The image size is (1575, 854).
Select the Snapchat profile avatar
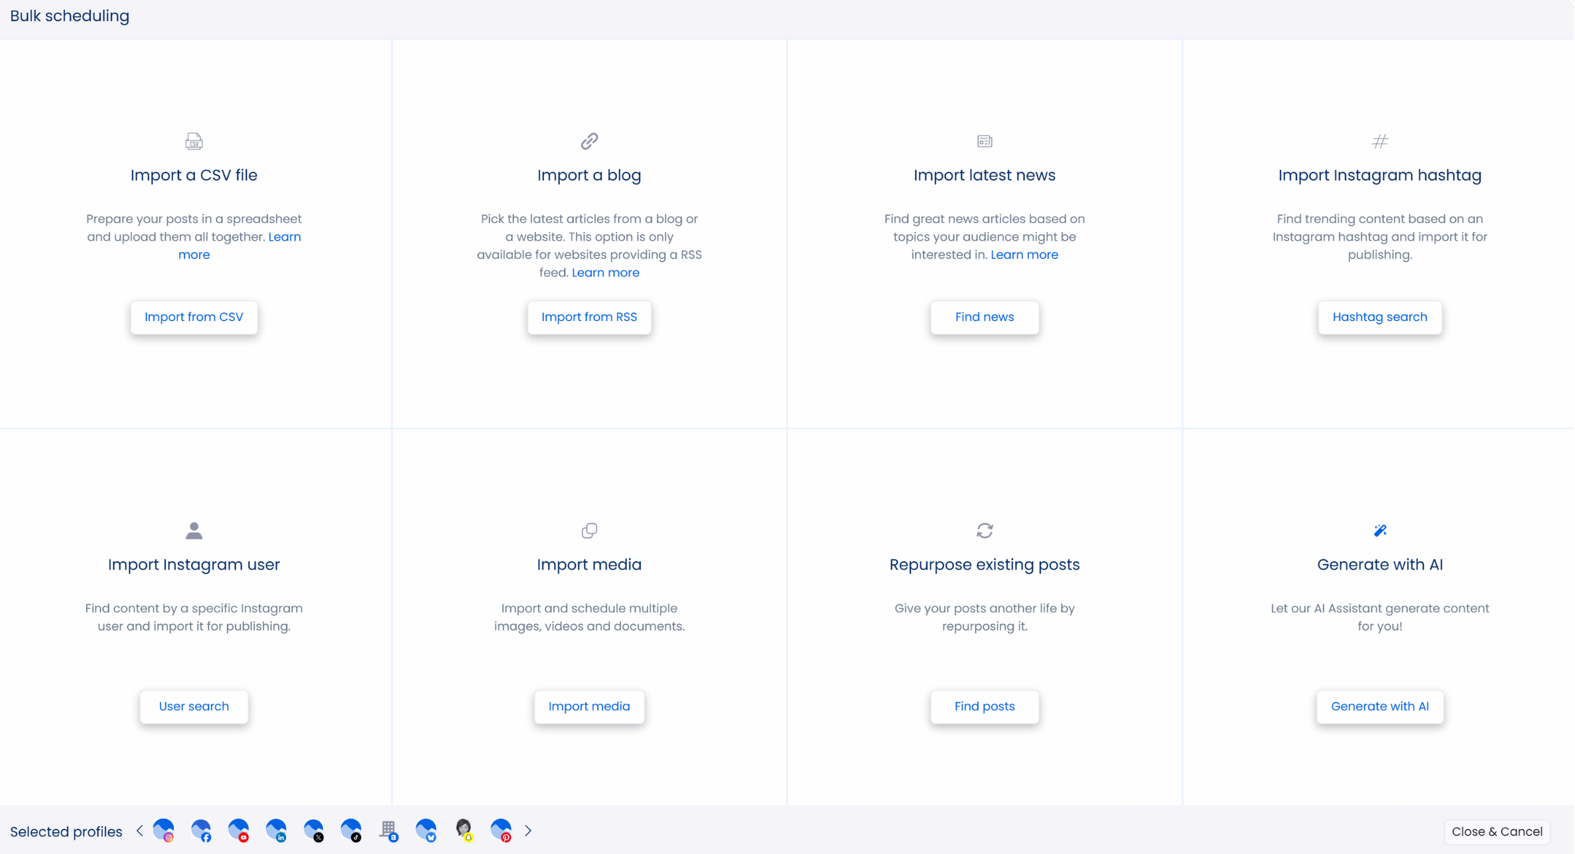coord(464,830)
